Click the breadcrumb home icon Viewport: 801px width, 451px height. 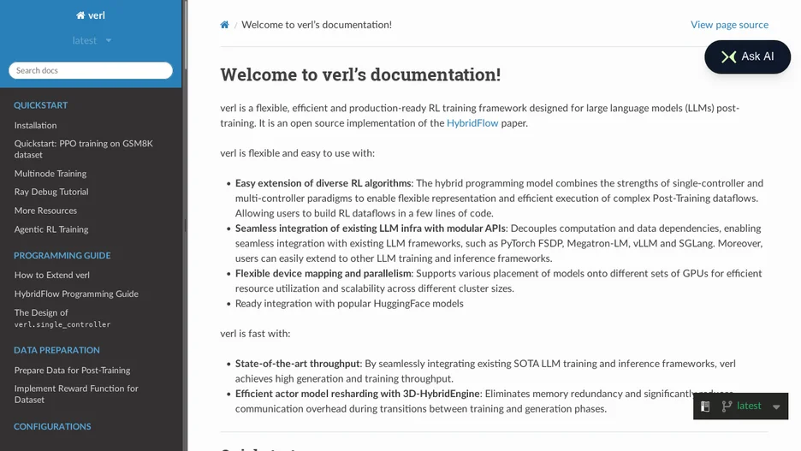tap(224, 25)
